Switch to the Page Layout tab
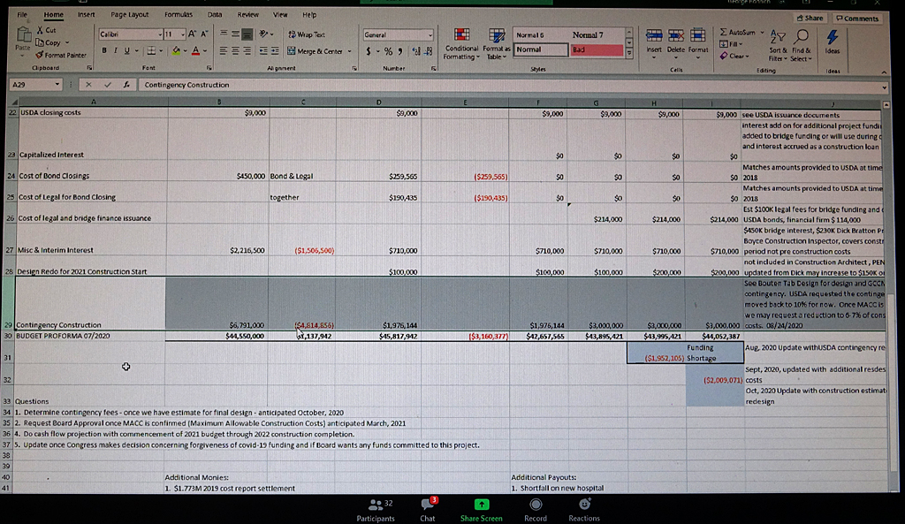 tap(129, 15)
